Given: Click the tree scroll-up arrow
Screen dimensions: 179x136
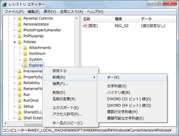Looking at the screenshot, I should click(x=77, y=18).
